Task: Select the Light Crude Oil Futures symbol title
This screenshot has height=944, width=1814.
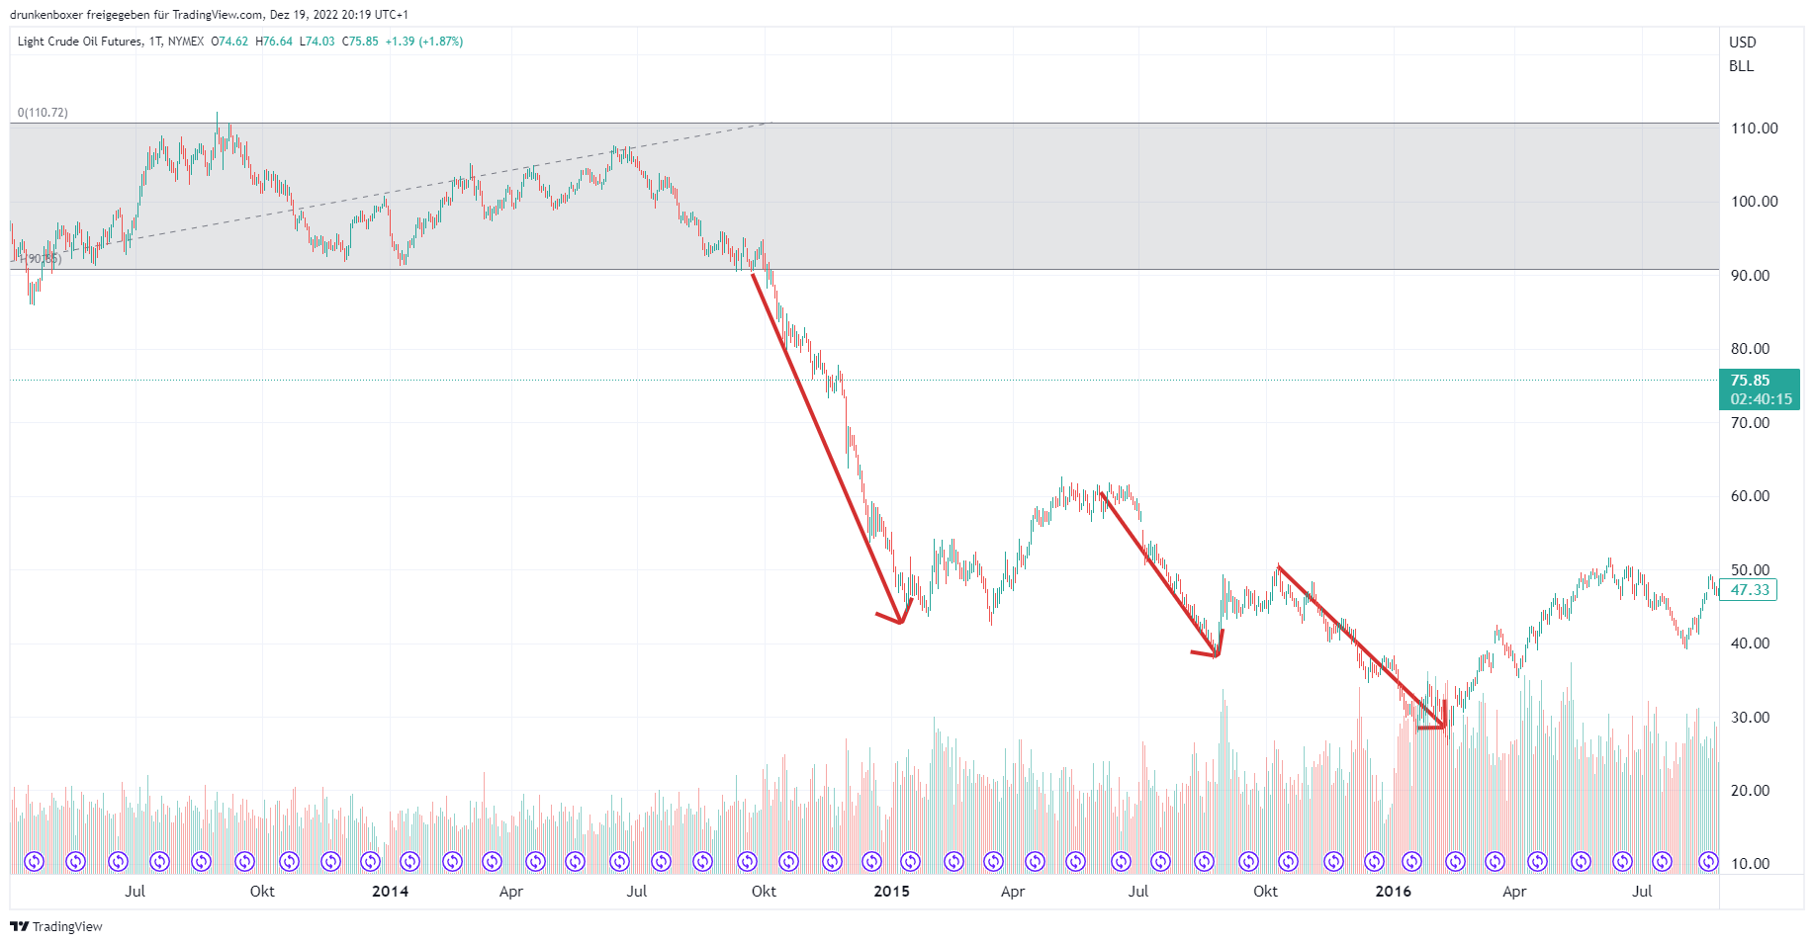Action: click(79, 42)
